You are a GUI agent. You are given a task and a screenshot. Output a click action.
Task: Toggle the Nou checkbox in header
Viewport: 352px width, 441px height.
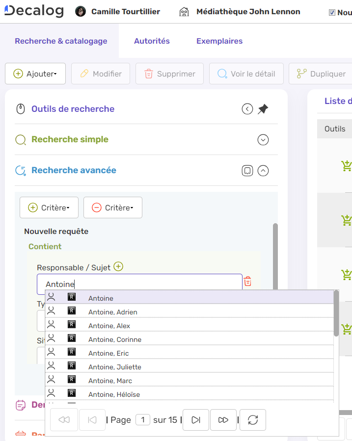coord(332,12)
